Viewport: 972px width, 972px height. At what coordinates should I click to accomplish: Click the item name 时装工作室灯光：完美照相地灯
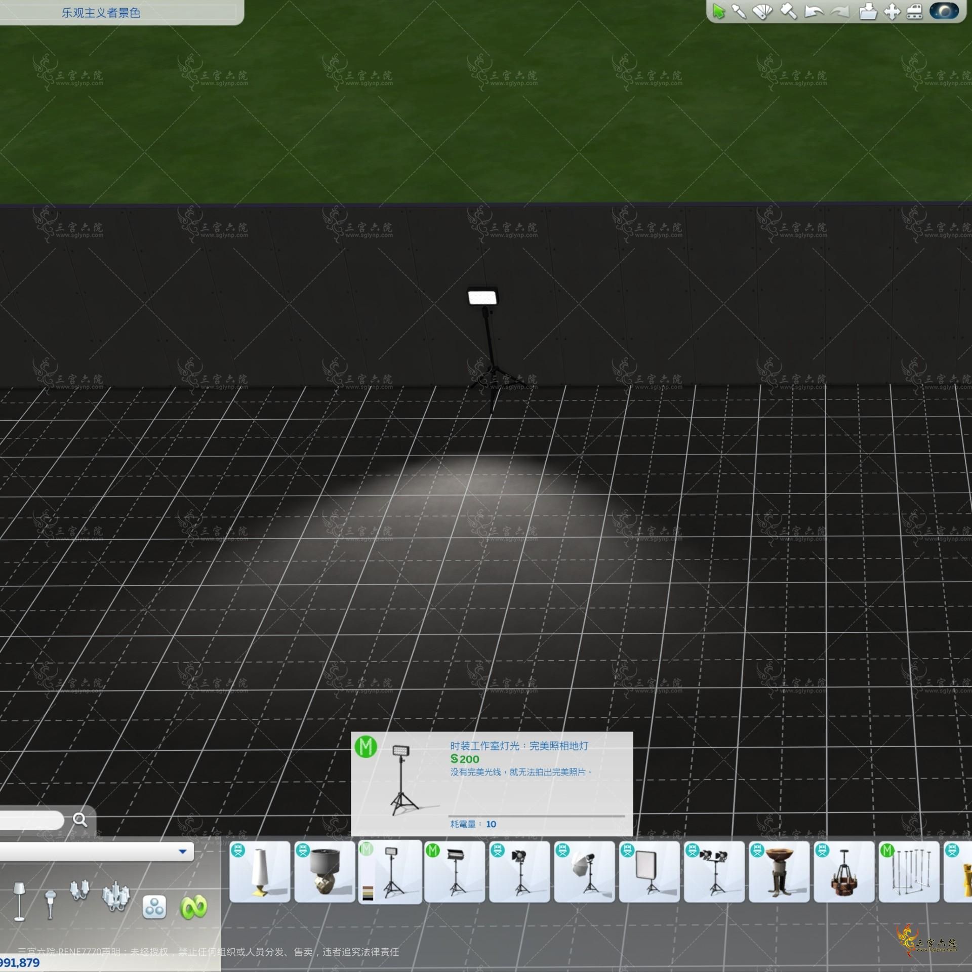click(519, 746)
